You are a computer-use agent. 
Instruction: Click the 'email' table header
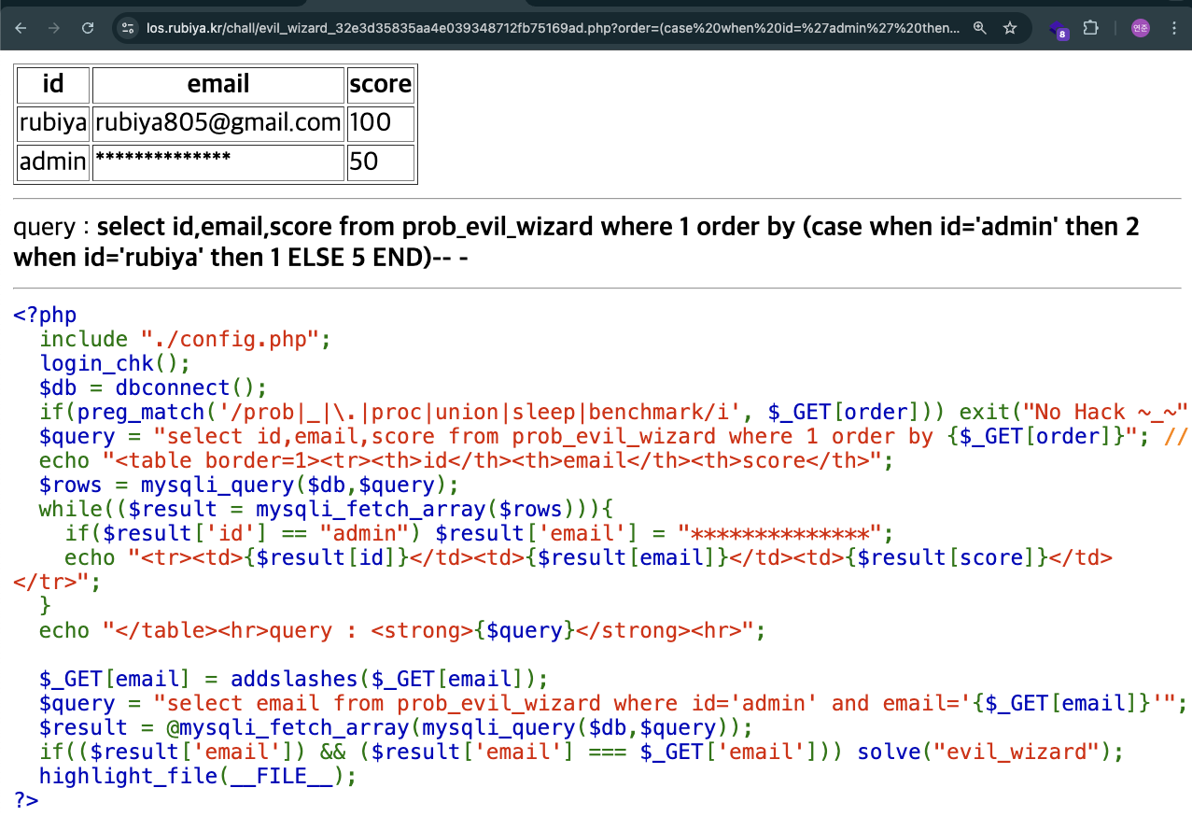(218, 84)
